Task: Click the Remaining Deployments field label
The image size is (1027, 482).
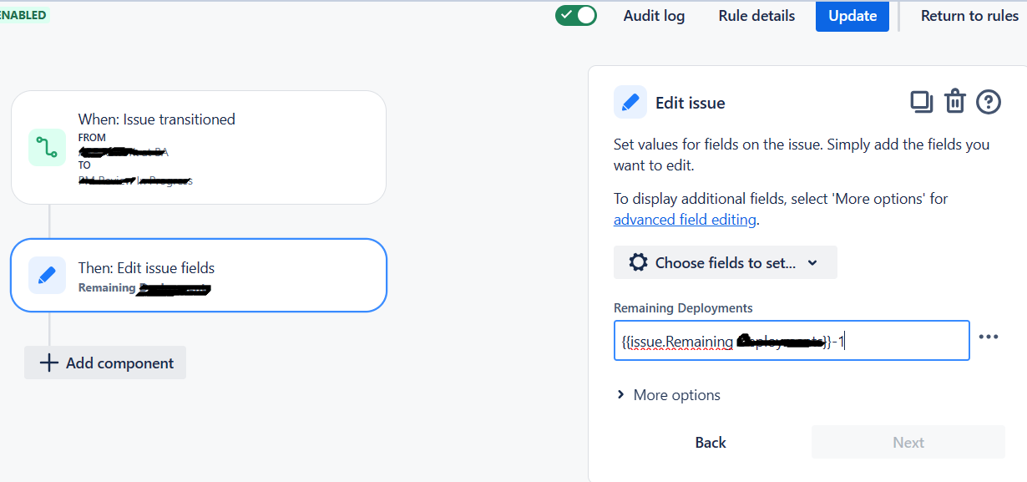Action: pos(683,308)
